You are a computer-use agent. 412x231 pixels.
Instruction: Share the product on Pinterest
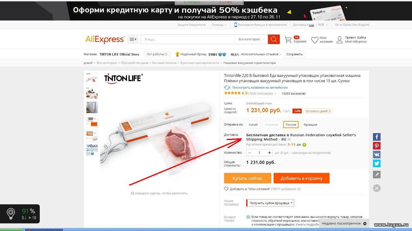click(x=377, y=146)
